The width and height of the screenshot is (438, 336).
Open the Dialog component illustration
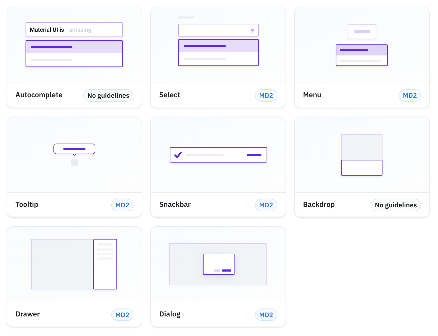(x=218, y=264)
